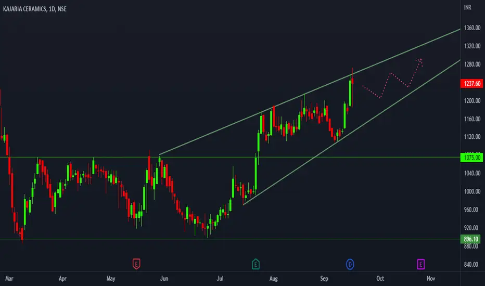Click the blue dividend D marker in September
Screen dimensions: 485x286
350,264
